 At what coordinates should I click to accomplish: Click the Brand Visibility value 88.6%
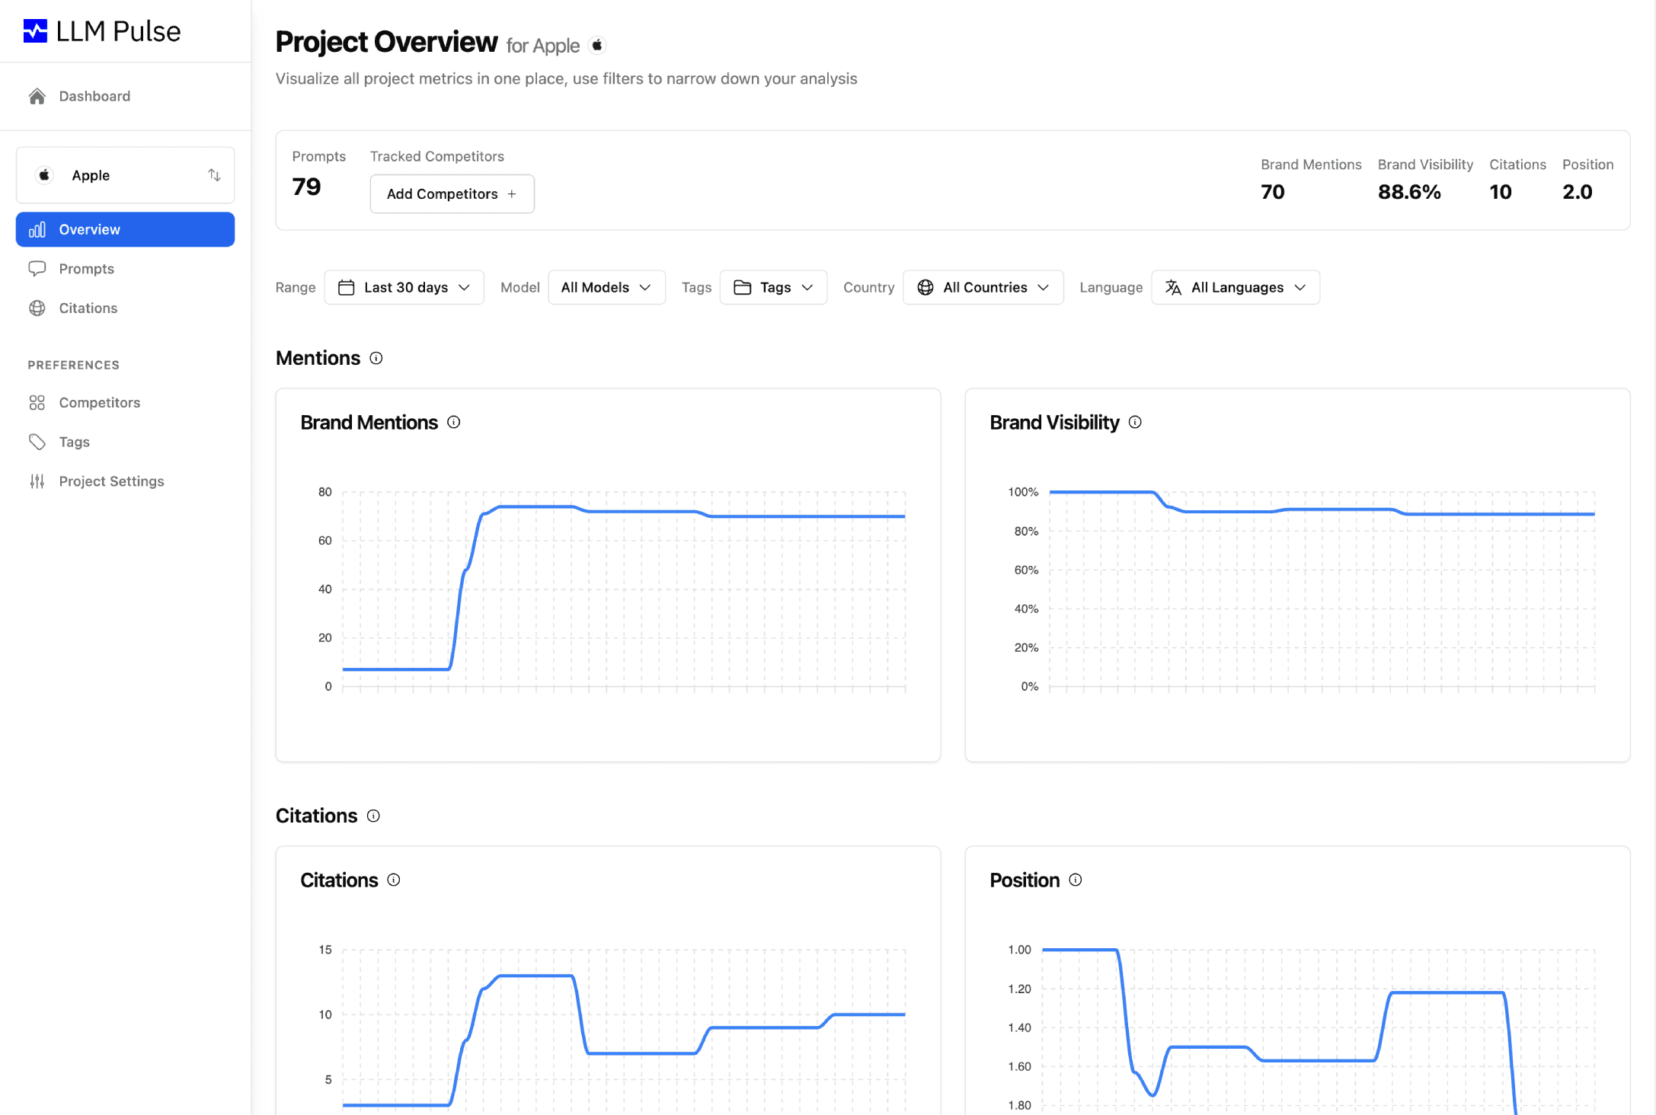[1409, 192]
